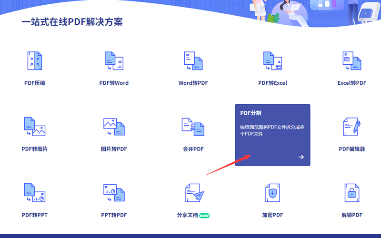Open the 合并PDF merge icon
The width and height of the screenshot is (381, 238).
[x=193, y=127]
